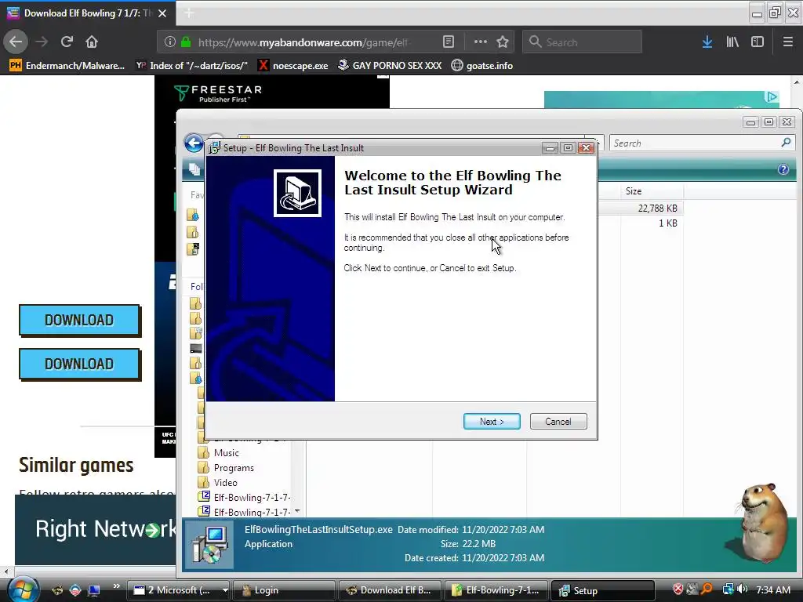Click Right Network ad banner

pyautogui.click(x=95, y=530)
